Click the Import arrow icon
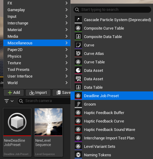Image resolution: width=153 pixels, height=159 pixels. pyautogui.click(x=32, y=93)
